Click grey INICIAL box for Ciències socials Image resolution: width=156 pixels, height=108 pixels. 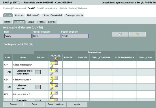pos(38,87)
